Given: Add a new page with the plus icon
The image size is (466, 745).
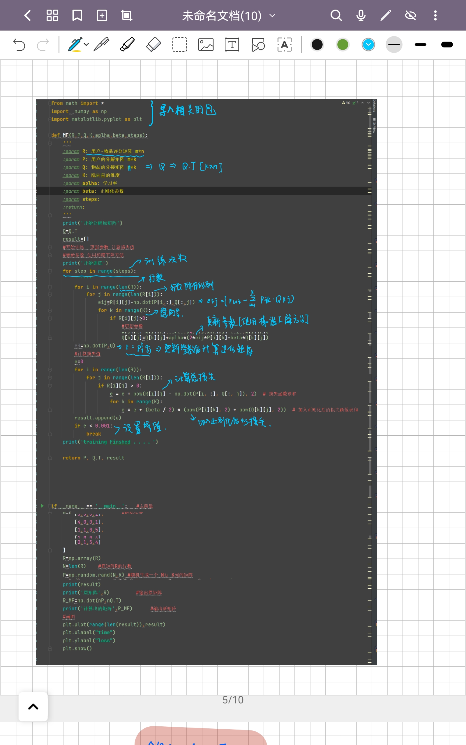Looking at the screenshot, I should [x=102, y=15].
